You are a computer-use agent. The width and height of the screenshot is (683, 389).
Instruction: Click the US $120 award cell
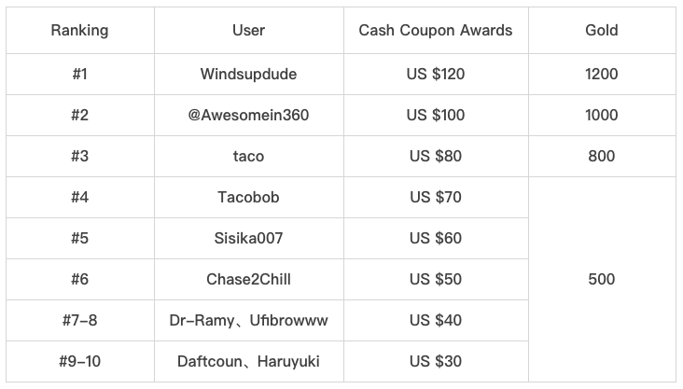click(436, 74)
